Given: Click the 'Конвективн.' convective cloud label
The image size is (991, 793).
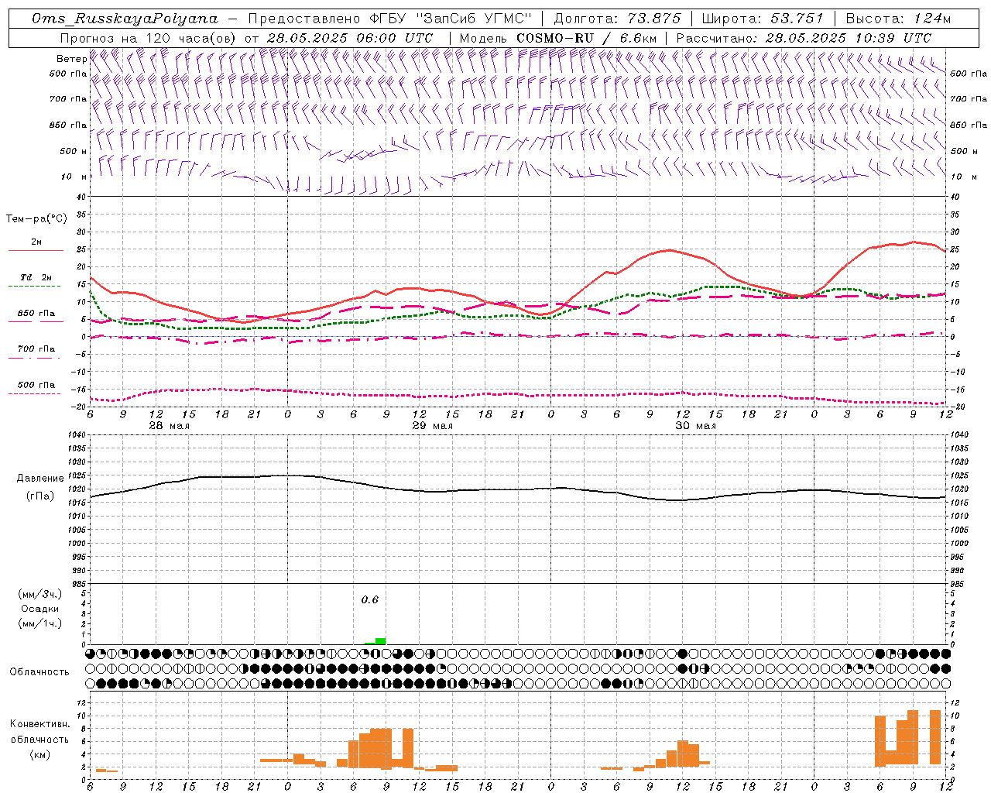Looking at the screenshot, I should click(39, 724).
